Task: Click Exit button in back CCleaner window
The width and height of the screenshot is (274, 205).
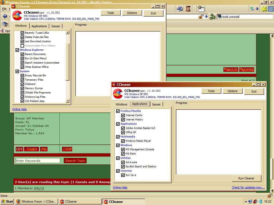Action: [x=153, y=13]
